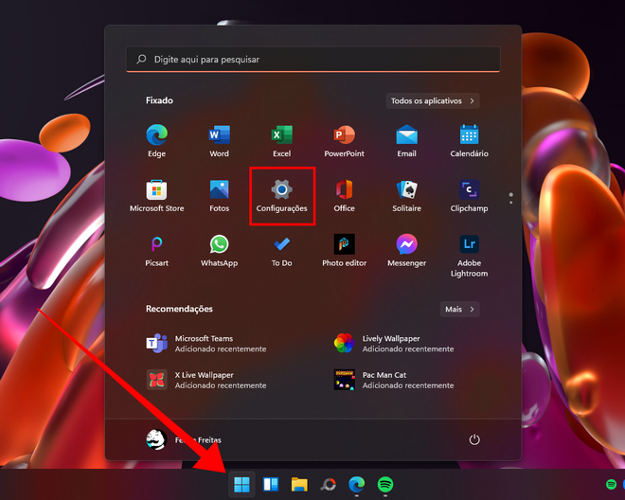Click the Windows Start button in taskbar

click(x=241, y=485)
